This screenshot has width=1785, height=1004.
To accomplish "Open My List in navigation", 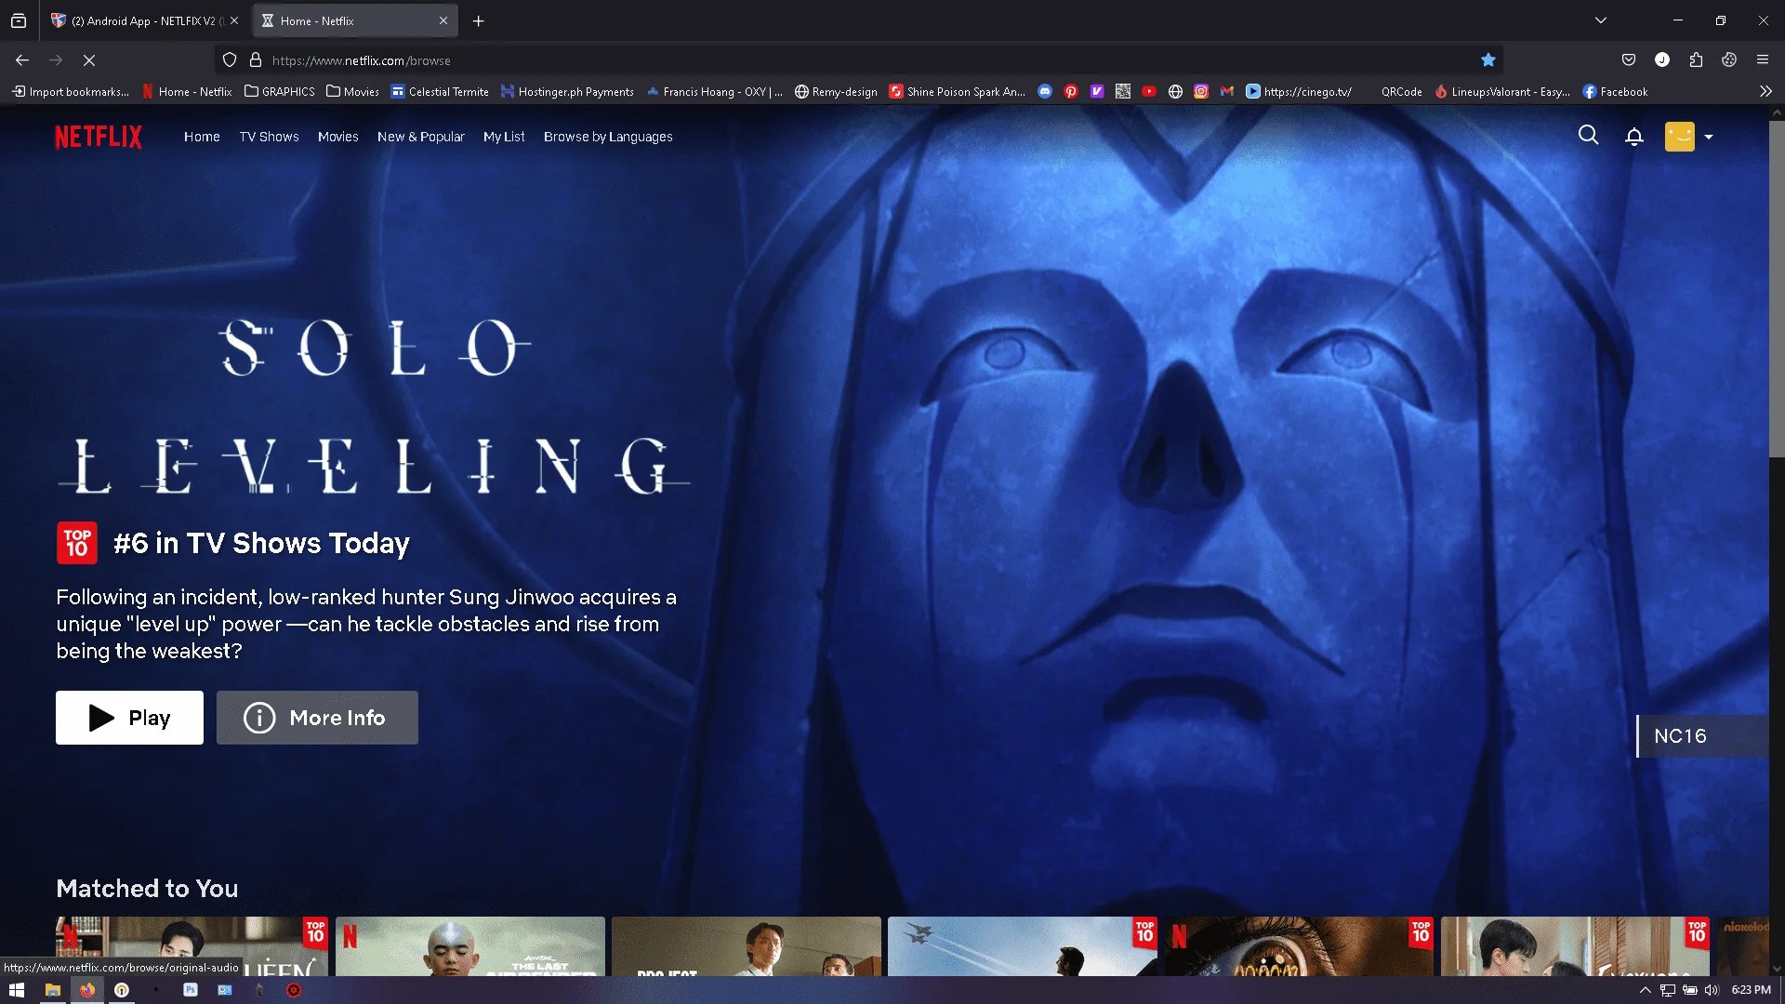I will 504,137.
